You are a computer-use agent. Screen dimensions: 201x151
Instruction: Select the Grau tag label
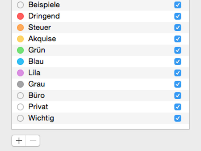pyautogui.click(x=37, y=84)
